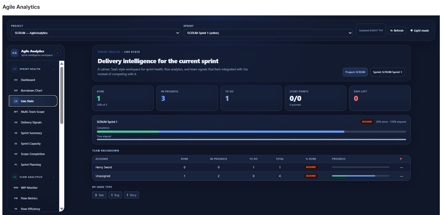This screenshot has height=215, width=443.
Task: Open Sprint Planning page
Action: tap(33, 165)
